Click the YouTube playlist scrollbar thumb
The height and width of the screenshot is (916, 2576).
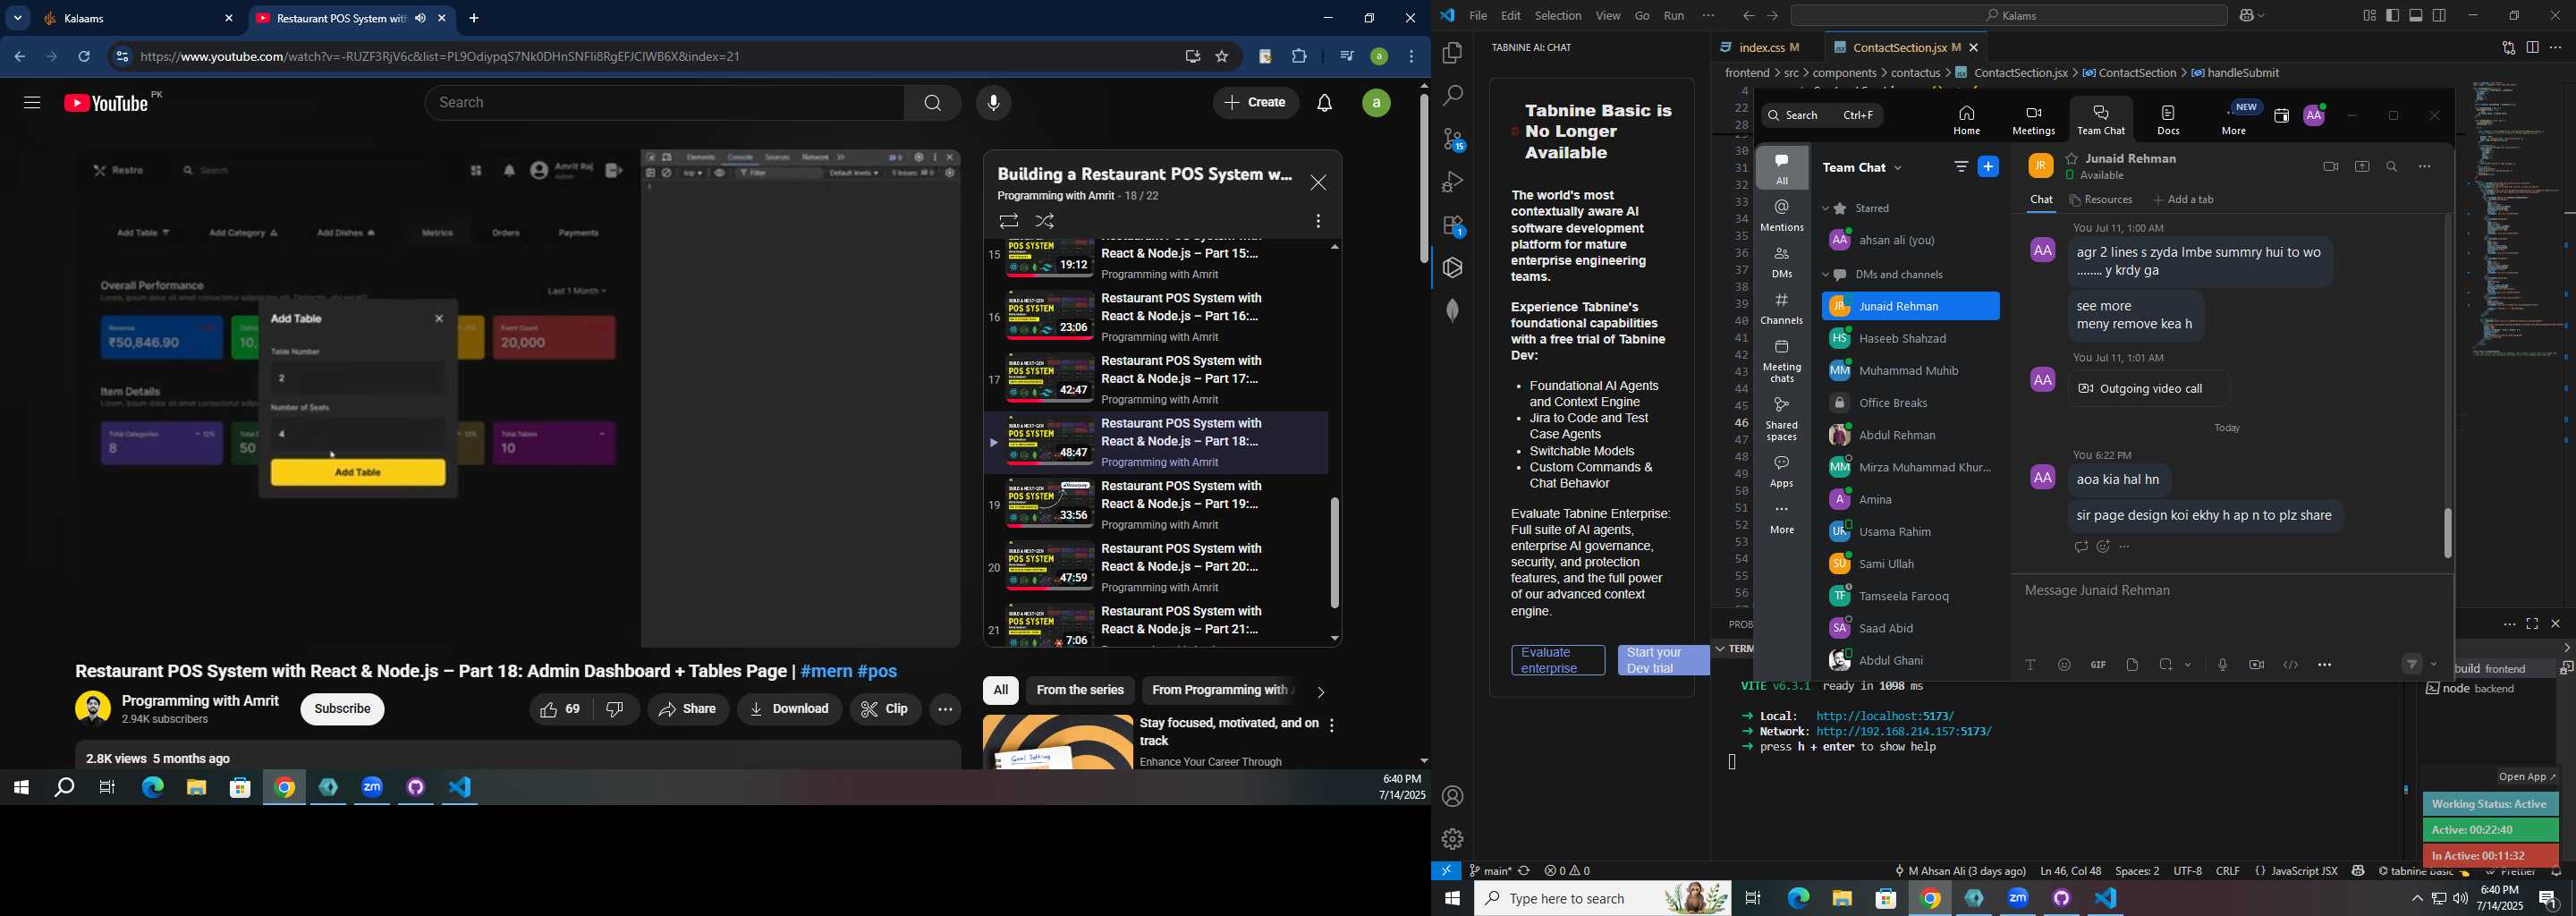[x=1334, y=552]
